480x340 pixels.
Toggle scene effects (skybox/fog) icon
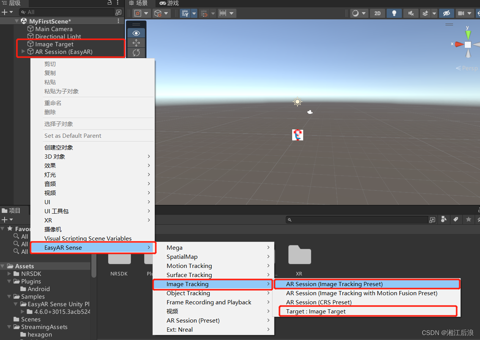click(x=425, y=13)
